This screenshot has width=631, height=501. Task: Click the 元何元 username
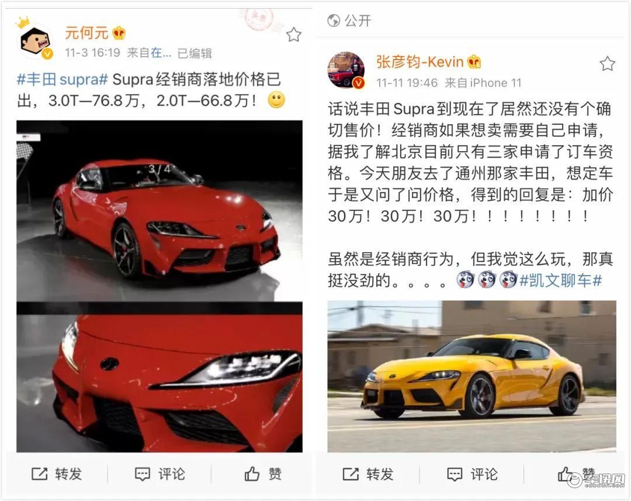click(86, 33)
